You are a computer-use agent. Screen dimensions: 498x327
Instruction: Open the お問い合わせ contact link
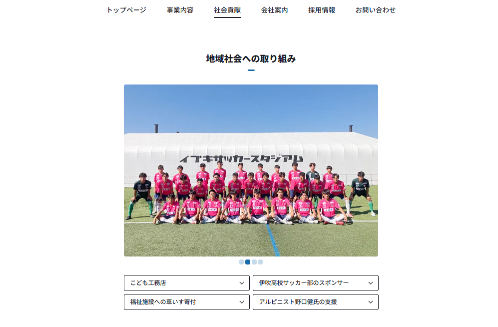pos(376,10)
